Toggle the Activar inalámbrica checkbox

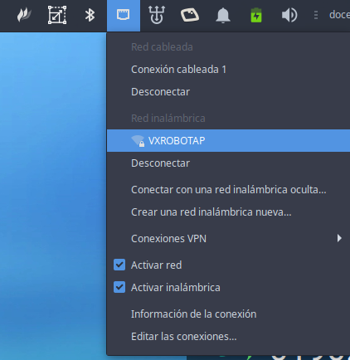point(119,287)
